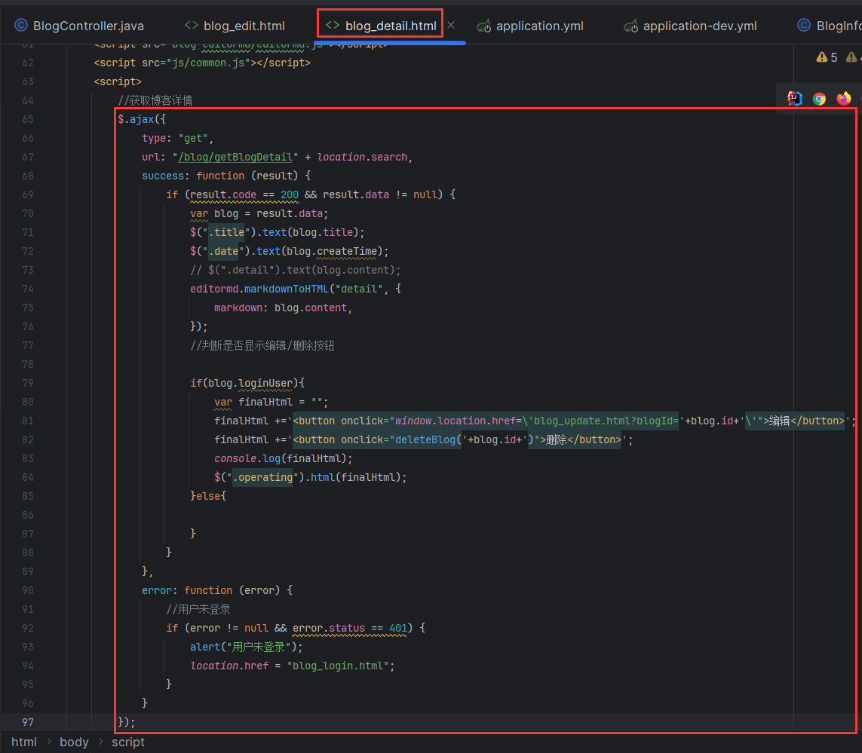This screenshot has height=753, width=862.
Task: Click the ".operating" selector string
Action: [x=262, y=478]
